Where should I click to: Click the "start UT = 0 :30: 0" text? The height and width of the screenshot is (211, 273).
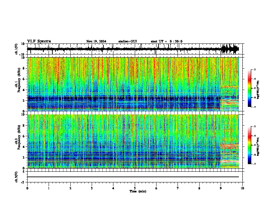166,41
